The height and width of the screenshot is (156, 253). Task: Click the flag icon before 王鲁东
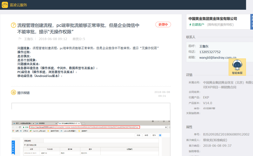click(x=20, y=39)
